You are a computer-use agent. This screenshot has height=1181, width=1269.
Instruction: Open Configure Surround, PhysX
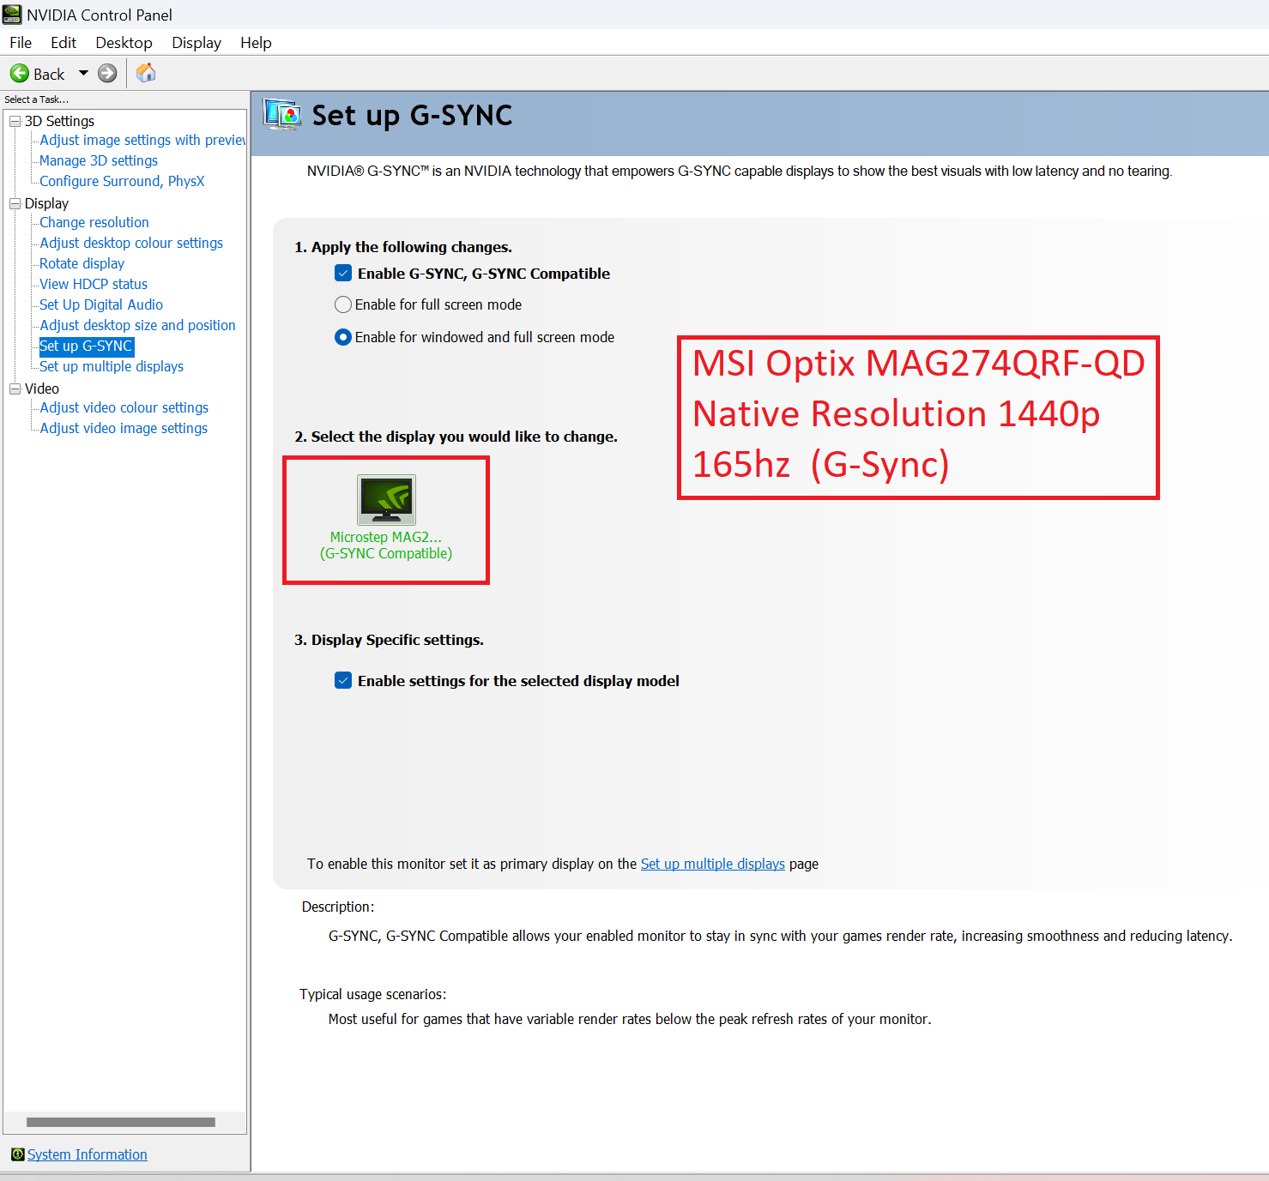[122, 181]
